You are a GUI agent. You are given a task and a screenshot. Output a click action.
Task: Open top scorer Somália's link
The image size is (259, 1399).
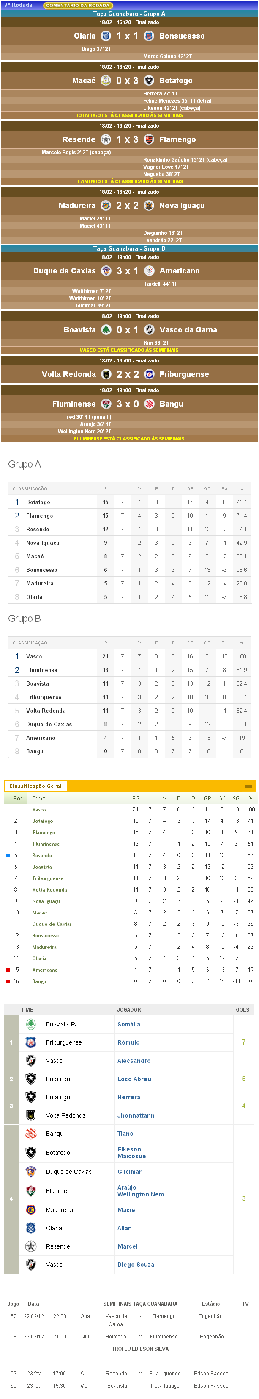[129, 1024]
